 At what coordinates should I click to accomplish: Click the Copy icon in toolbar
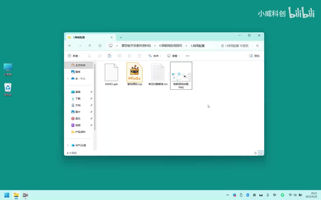[99, 56]
